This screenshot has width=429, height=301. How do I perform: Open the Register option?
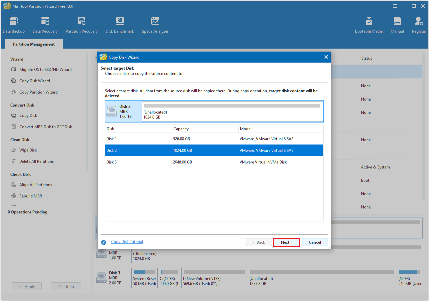[419, 24]
